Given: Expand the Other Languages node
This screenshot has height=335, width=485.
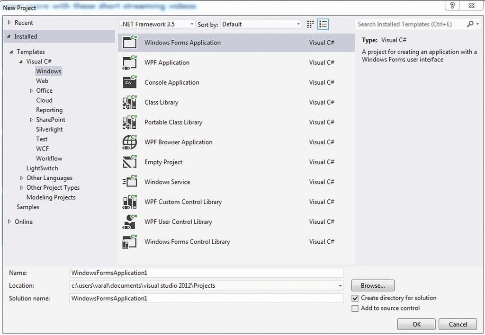Looking at the screenshot, I should [x=21, y=178].
